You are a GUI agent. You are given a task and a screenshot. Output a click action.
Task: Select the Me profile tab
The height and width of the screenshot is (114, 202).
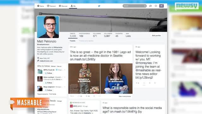point(73,6)
